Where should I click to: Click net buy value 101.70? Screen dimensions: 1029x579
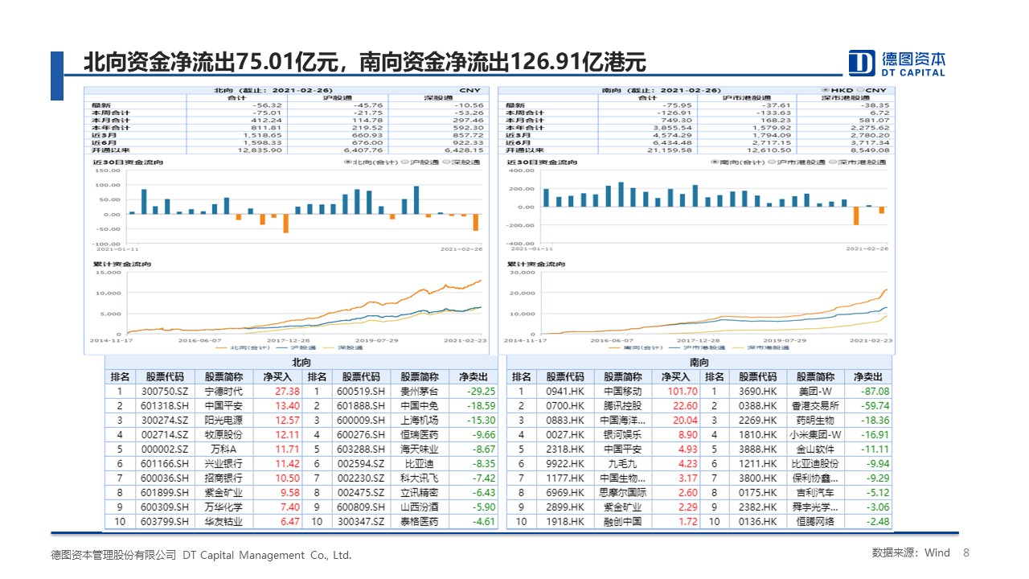point(681,392)
